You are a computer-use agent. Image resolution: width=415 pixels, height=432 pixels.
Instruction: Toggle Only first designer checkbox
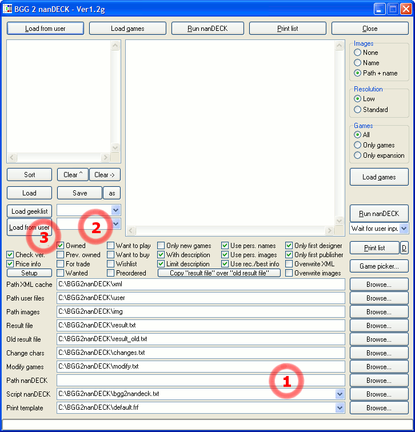pos(289,245)
